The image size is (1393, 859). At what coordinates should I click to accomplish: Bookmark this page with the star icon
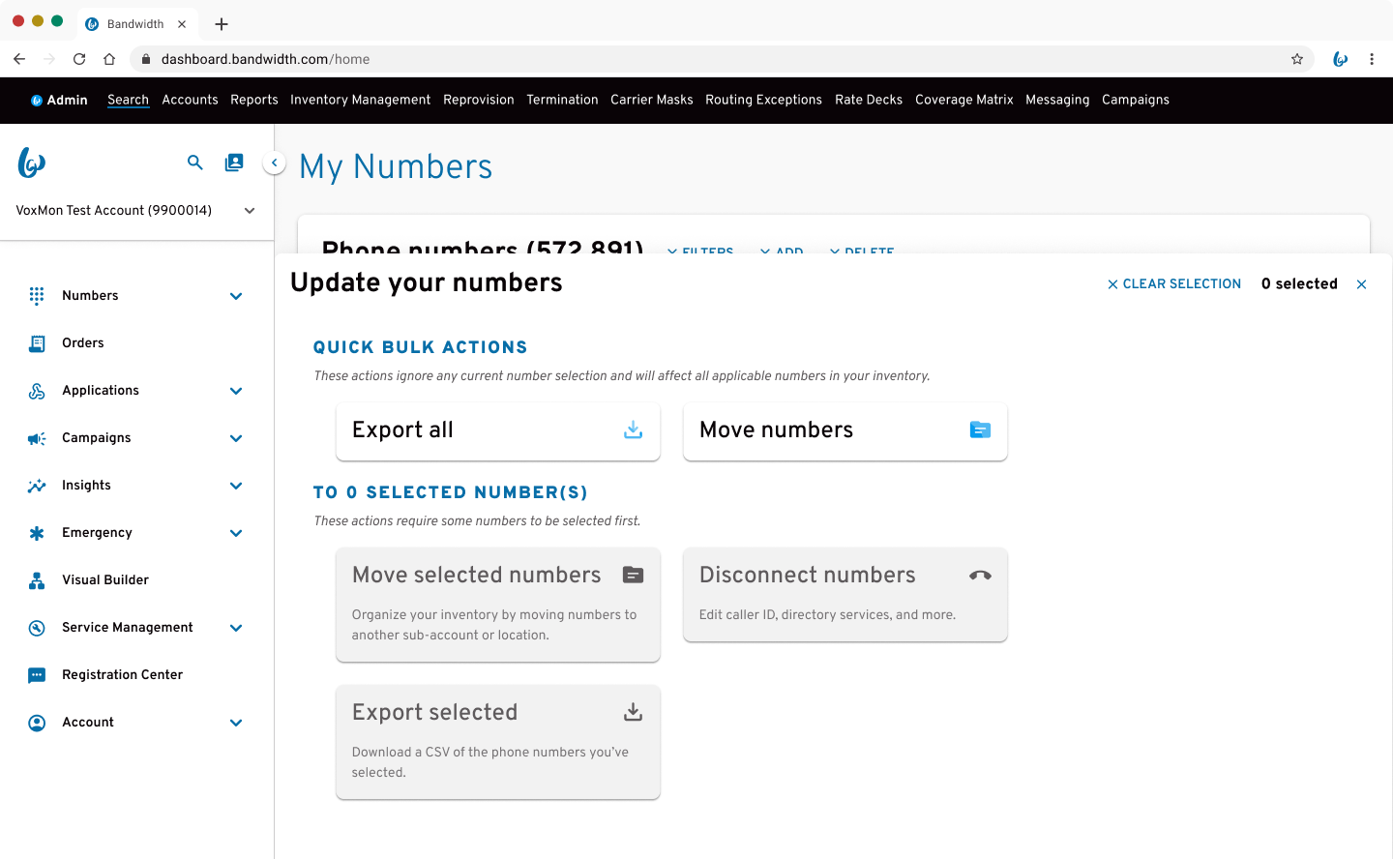tap(1297, 59)
